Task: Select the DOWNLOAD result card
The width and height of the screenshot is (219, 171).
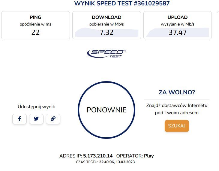Action: pyautogui.click(x=106, y=25)
